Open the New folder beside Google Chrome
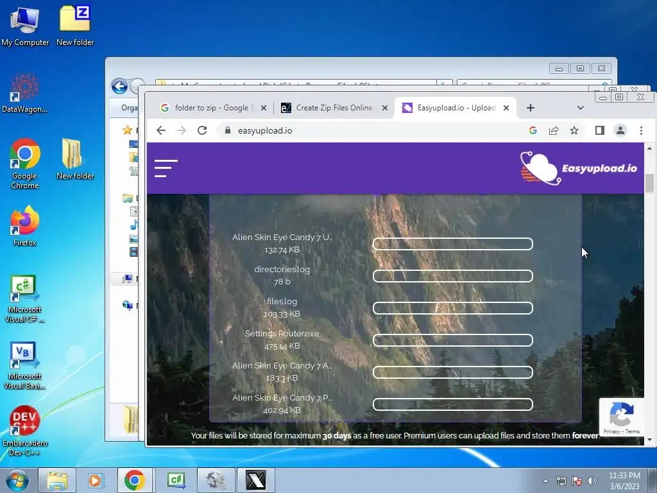The height and width of the screenshot is (493, 657). click(75, 159)
